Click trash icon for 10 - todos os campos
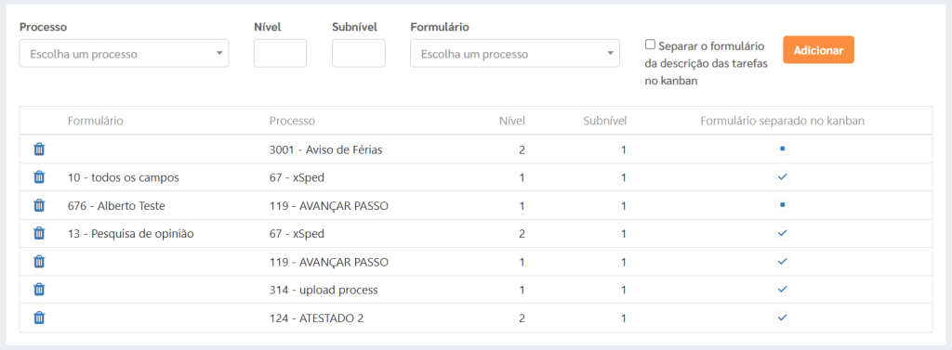The height and width of the screenshot is (350, 952). click(39, 177)
